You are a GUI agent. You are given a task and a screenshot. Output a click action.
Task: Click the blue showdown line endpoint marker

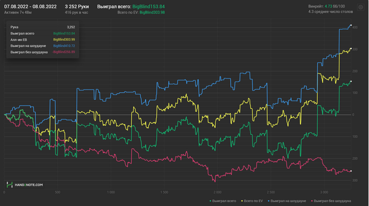point(351,25)
